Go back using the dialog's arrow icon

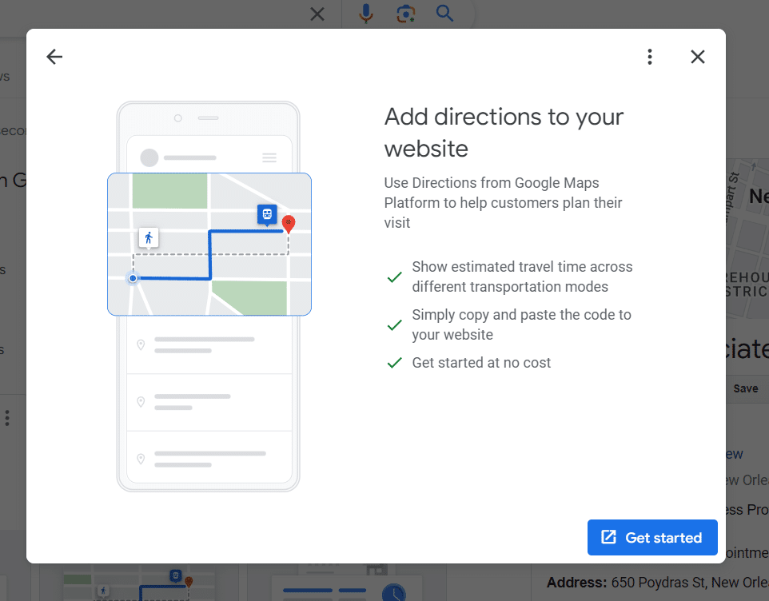[x=54, y=57]
